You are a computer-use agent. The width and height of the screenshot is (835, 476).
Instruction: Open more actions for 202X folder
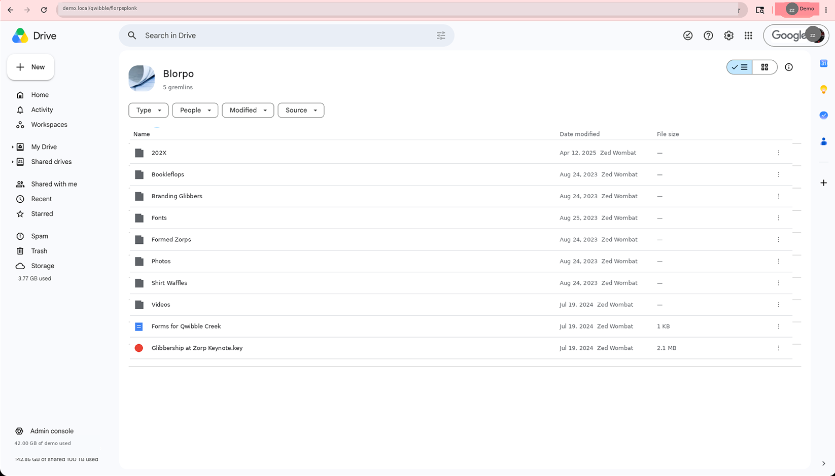[779, 153]
